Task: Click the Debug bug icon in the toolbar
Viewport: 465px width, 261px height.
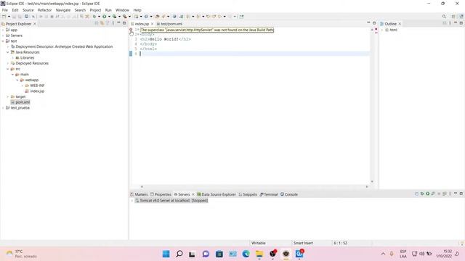Action: 94,17
